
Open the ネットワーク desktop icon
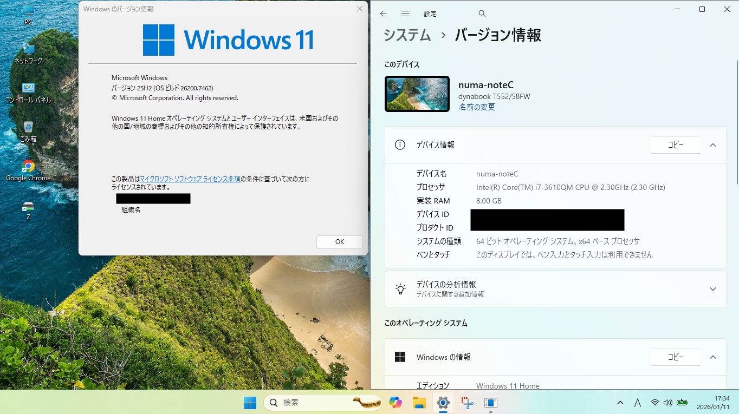(28, 50)
